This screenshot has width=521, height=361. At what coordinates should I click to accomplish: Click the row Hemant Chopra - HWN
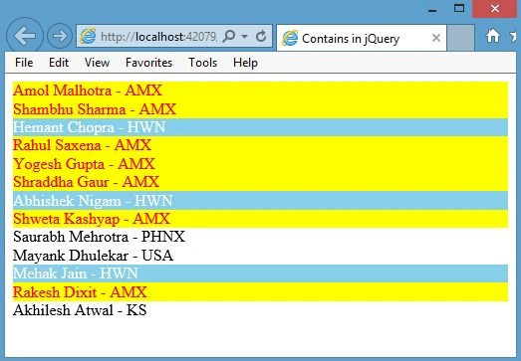[x=261, y=127]
